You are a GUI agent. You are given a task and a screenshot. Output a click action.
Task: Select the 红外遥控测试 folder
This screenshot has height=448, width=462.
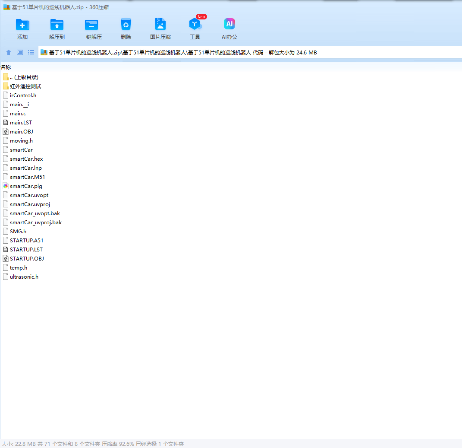click(x=22, y=86)
